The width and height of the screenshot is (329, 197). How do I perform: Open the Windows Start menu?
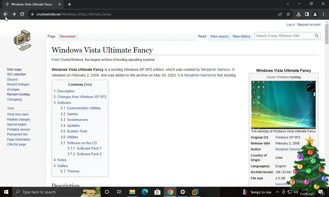pyautogui.click(x=6, y=192)
